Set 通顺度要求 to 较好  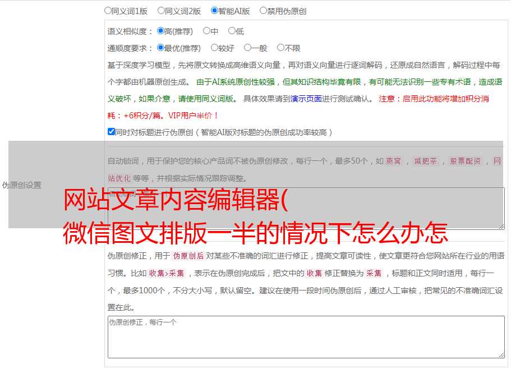click(214, 48)
